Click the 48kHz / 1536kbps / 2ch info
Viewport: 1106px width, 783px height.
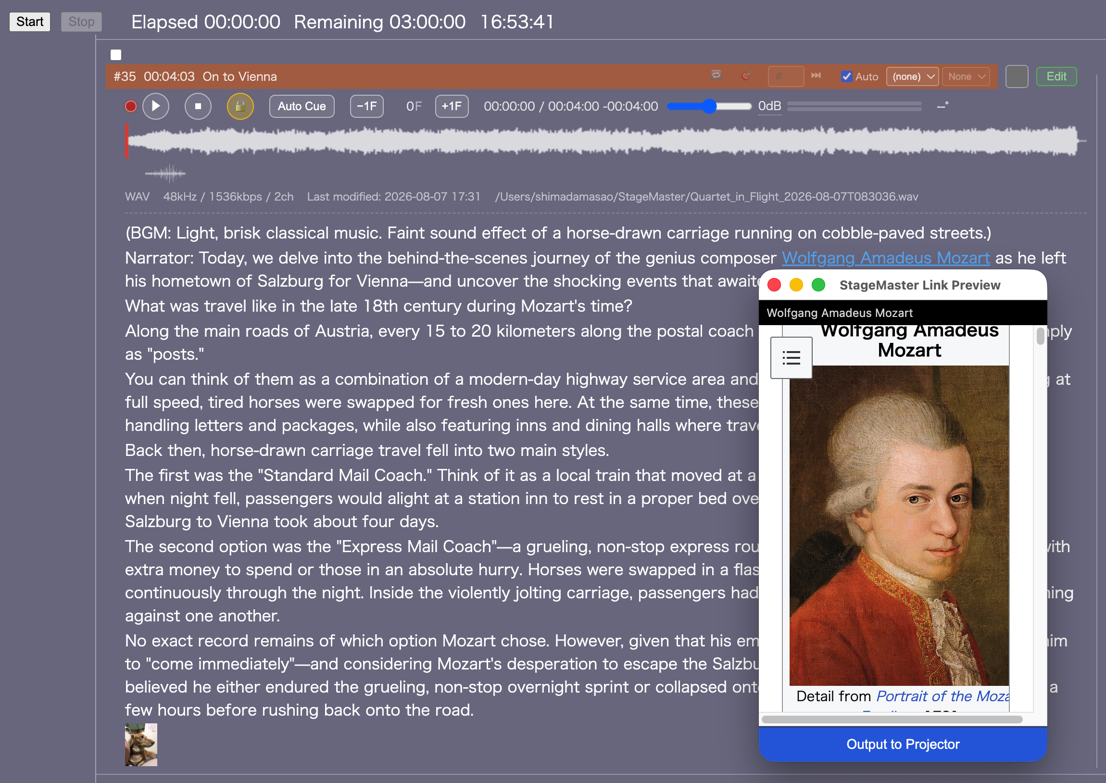(228, 197)
